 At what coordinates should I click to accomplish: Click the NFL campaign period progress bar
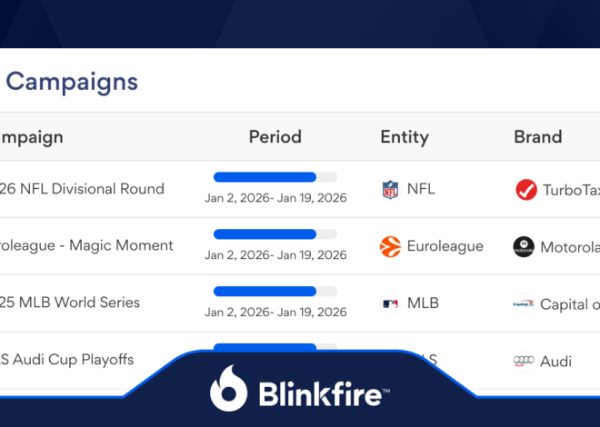click(275, 177)
